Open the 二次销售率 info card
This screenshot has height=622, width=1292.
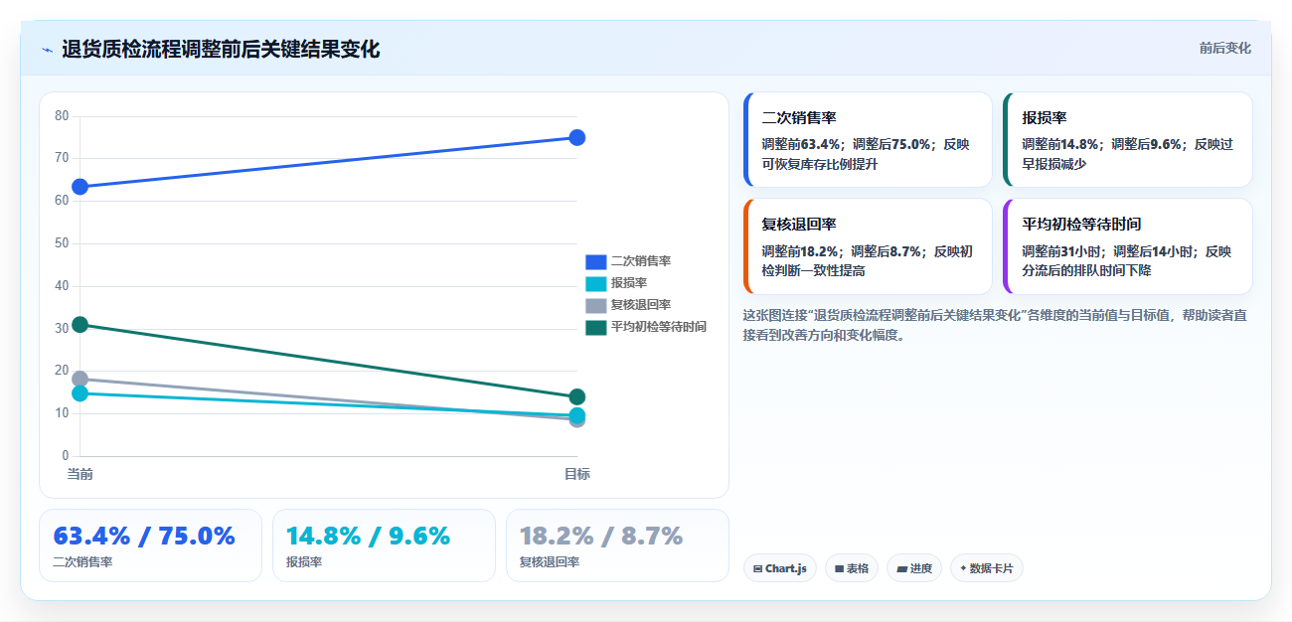(x=868, y=140)
